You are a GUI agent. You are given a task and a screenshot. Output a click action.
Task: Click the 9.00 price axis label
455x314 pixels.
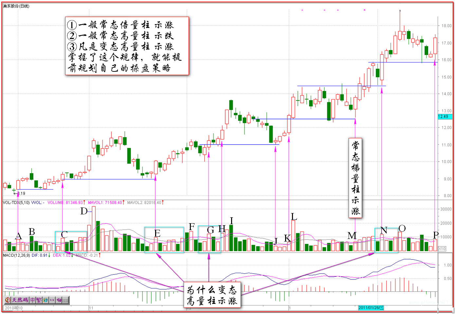pos(447,179)
